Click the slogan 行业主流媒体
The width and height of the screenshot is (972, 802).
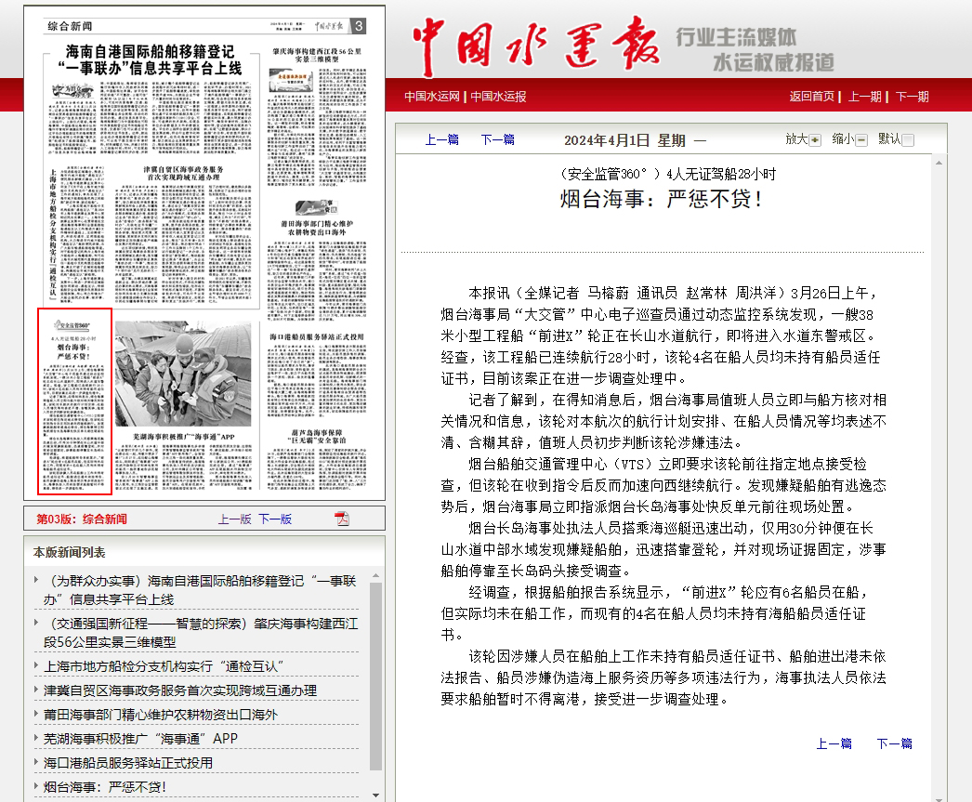click(x=736, y=37)
